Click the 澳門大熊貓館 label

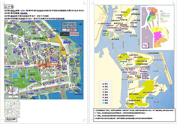[133, 94]
